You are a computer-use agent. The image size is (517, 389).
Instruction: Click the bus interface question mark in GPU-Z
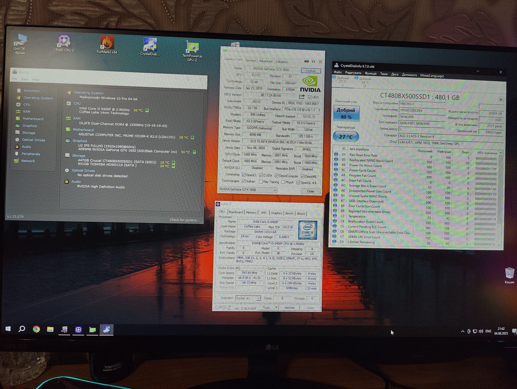tap(319, 110)
